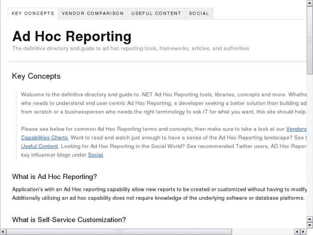Follow the Vendors link in the intro
This screenshot has height=235, width=313.
point(296,129)
